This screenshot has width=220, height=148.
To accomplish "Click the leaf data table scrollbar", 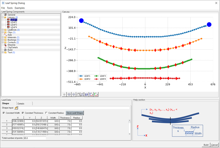I will 130,127.
